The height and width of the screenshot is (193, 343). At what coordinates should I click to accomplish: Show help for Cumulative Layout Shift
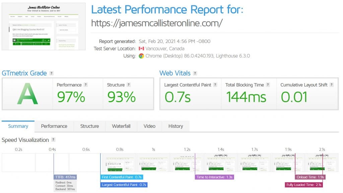[x=332, y=84]
